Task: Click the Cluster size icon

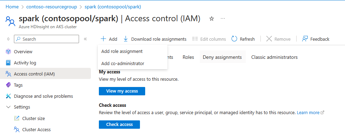Action: (x=17, y=118)
